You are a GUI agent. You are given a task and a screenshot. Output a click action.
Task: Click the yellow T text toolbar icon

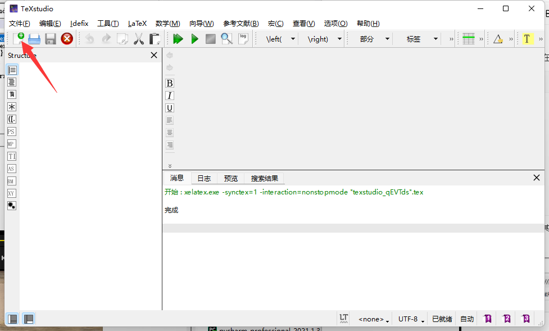click(x=527, y=39)
